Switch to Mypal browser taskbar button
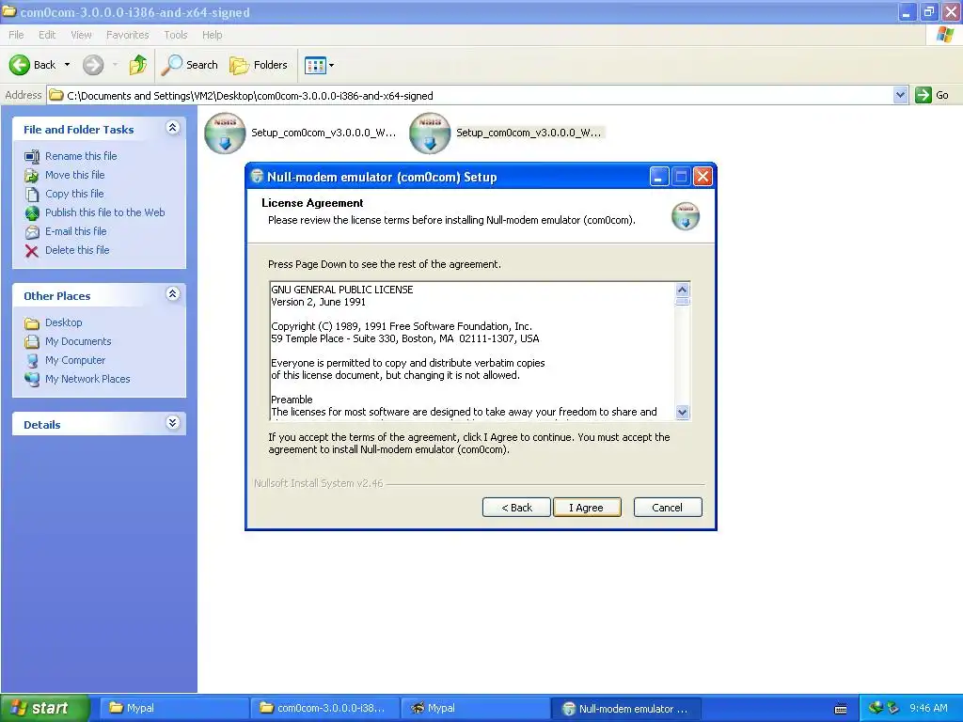This screenshot has width=963, height=722. pos(475,709)
